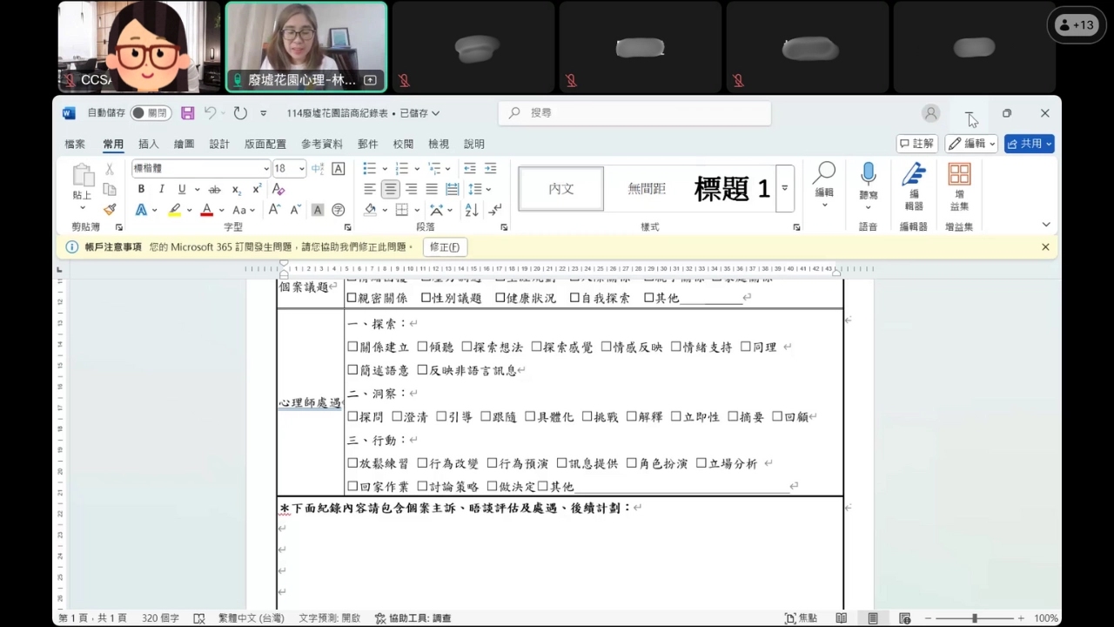Click the Add-ins (增益集) icon
The image size is (1114, 627).
coord(959,174)
